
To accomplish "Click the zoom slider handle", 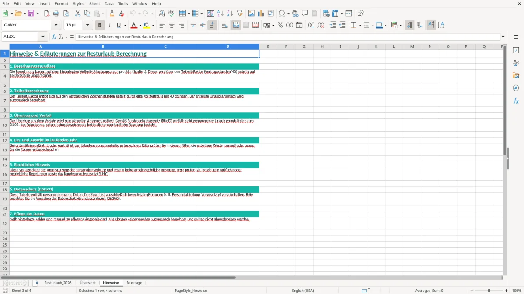I will pyautogui.click(x=489, y=291).
